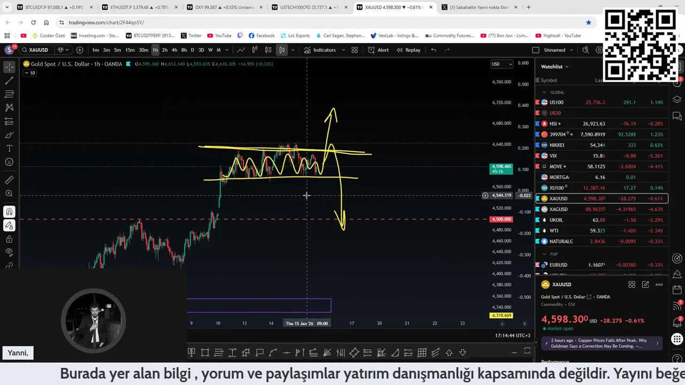Image resolution: width=685 pixels, height=385 pixels.
Task: Select the arrow up marker tool
Action: click(x=449, y=352)
